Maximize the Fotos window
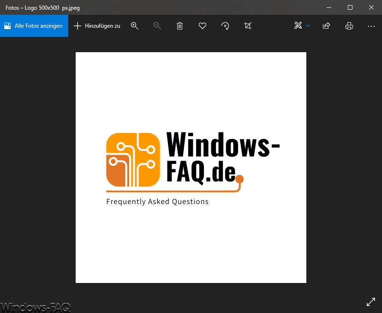 [x=350, y=7]
